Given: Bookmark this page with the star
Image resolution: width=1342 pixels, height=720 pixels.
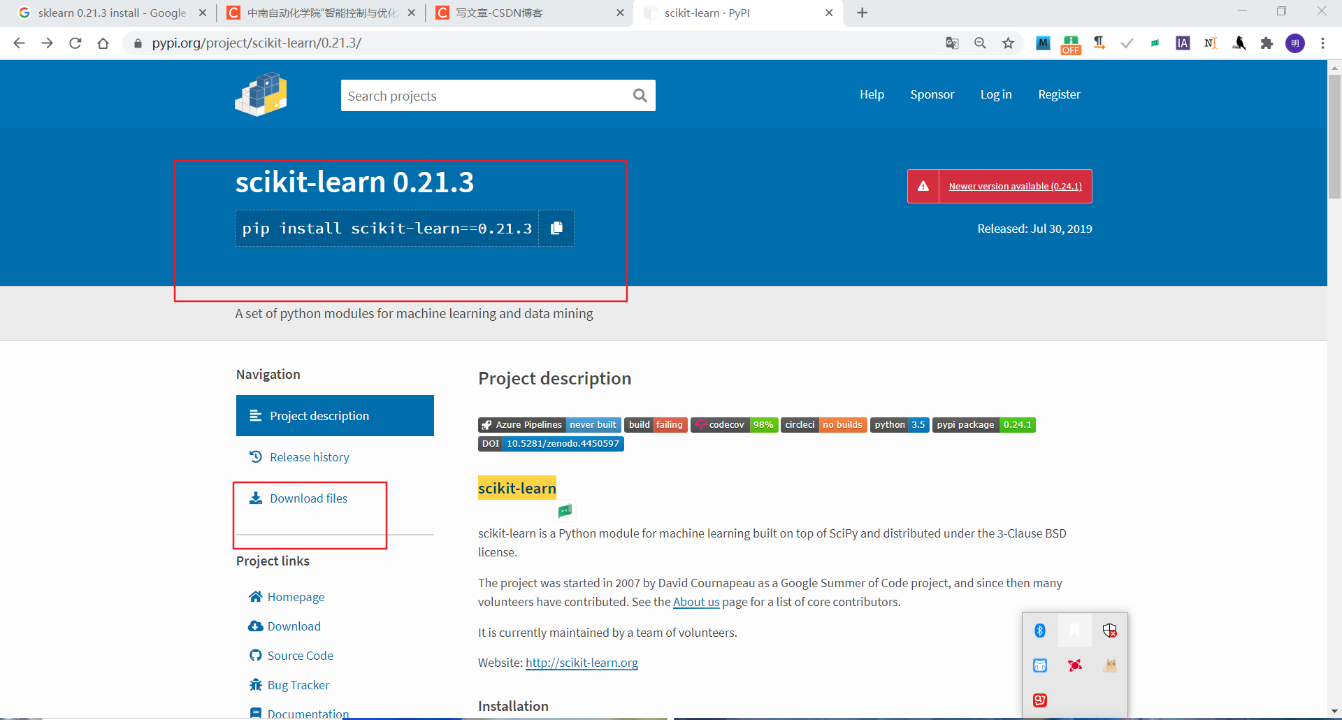Looking at the screenshot, I should [x=1008, y=43].
